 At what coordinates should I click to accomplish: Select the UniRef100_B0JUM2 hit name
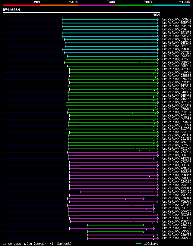click(177, 105)
